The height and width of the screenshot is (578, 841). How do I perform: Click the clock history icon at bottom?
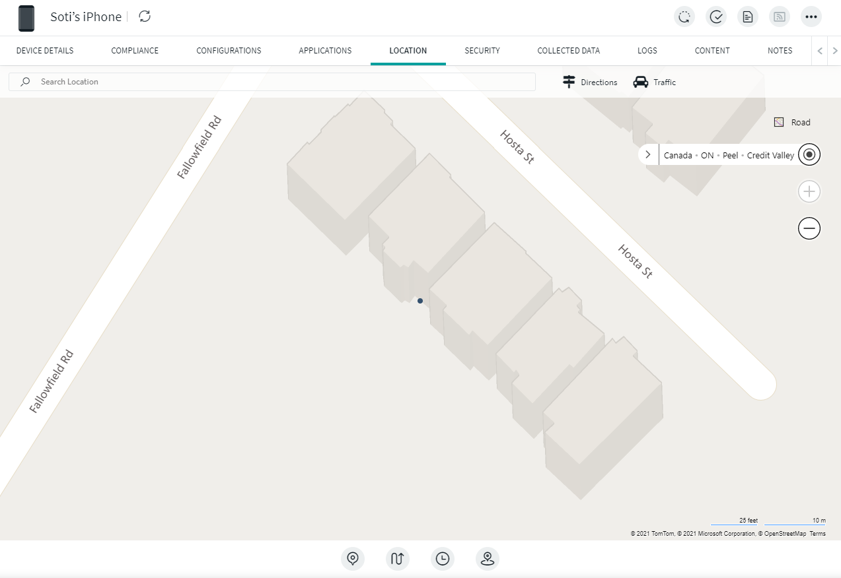pyautogui.click(x=443, y=559)
